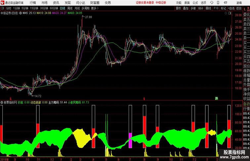Image resolution: width=250 pixels, height=161 pixels.
Task: Open the F10 company info button
Action: click(216, 8)
